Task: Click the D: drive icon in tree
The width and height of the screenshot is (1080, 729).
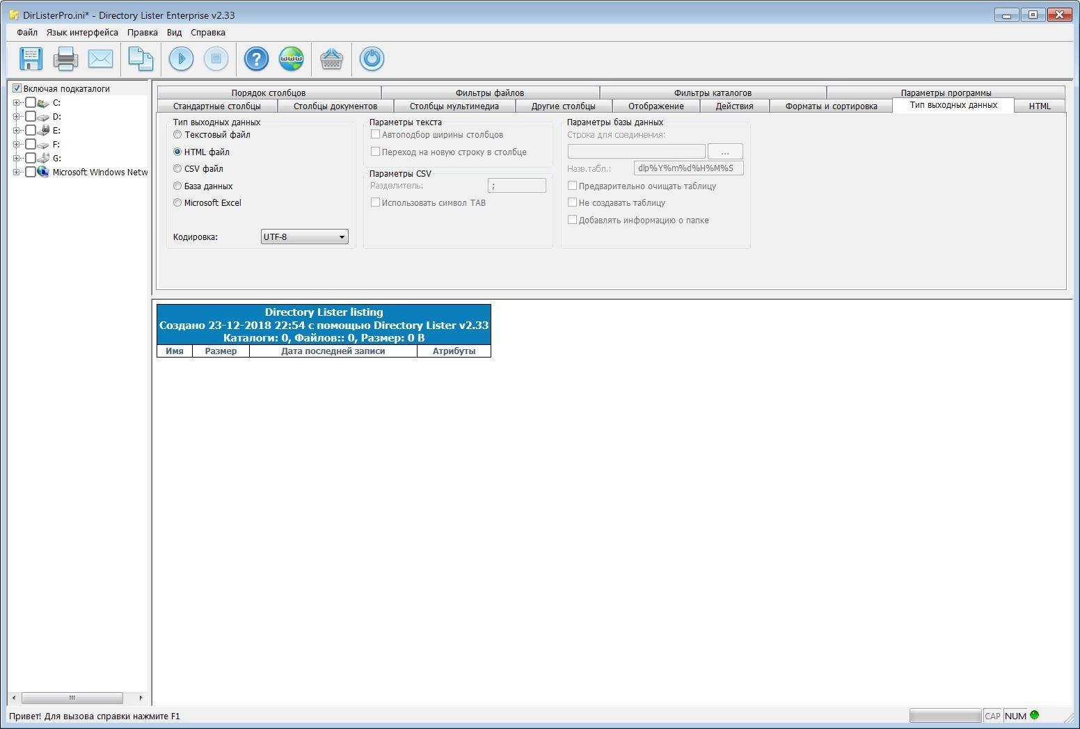Action: coord(43,117)
